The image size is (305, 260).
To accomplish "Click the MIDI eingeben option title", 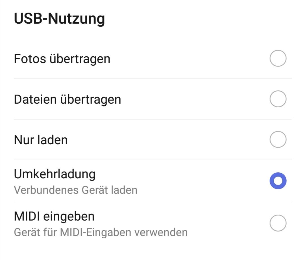I will 54,216.
